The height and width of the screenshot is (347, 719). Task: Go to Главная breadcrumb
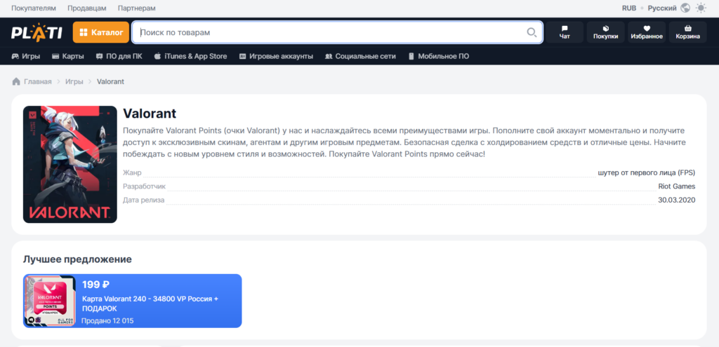click(x=38, y=81)
